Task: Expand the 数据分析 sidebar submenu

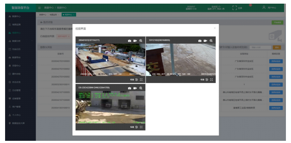Action: click(x=20, y=41)
